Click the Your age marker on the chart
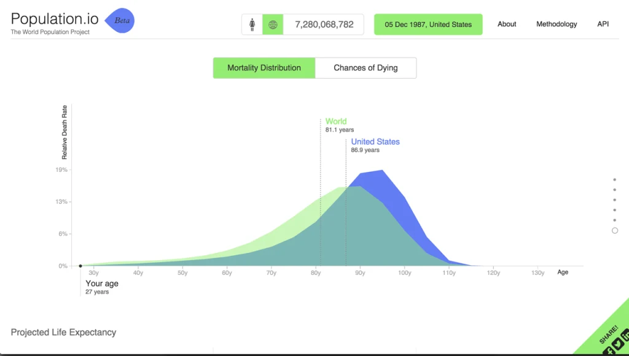The height and width of the screenshot is (356, 629). (x=80, y=266)
